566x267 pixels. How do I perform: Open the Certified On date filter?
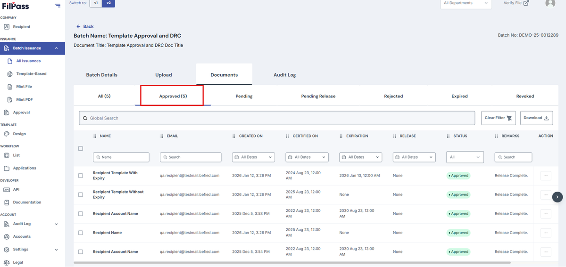click(x=307, y=157)
